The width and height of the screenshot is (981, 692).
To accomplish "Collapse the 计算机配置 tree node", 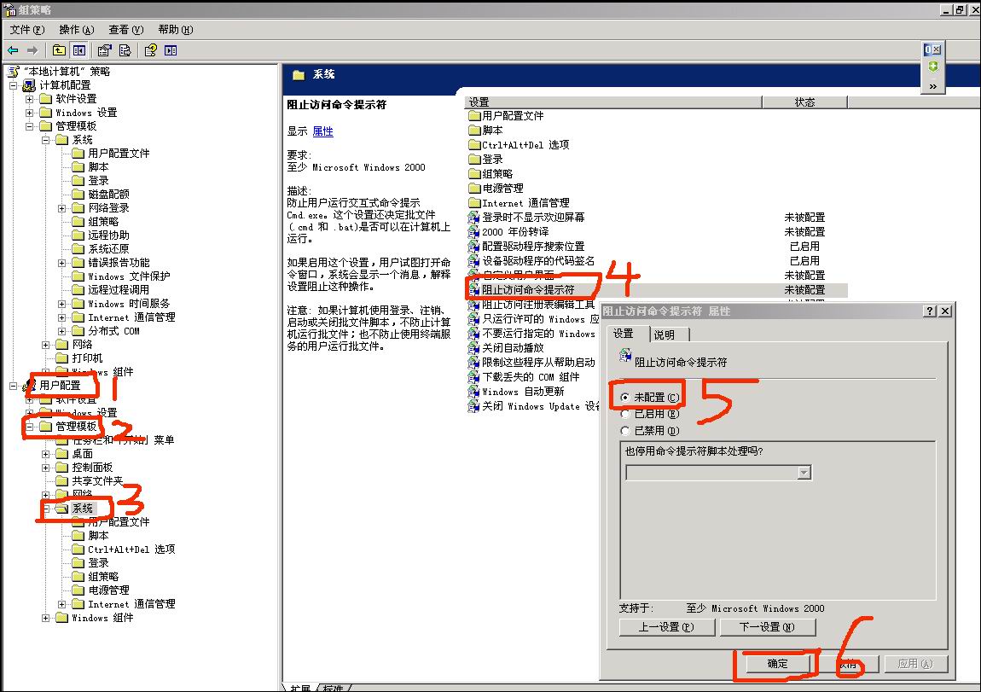I will (14, 85).
